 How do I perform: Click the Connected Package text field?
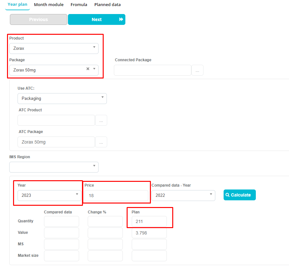pos(152,70)
